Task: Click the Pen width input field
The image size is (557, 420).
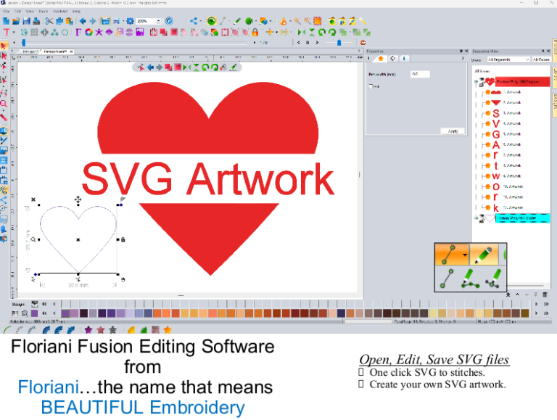Action: pyautogui.click(x=420, y=74)
